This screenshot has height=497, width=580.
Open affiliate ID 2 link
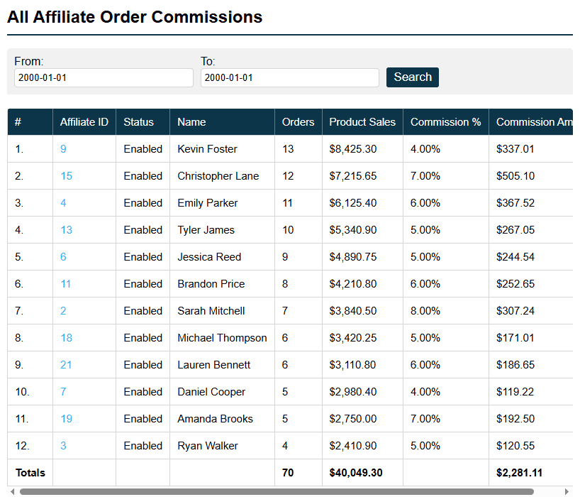63,311
